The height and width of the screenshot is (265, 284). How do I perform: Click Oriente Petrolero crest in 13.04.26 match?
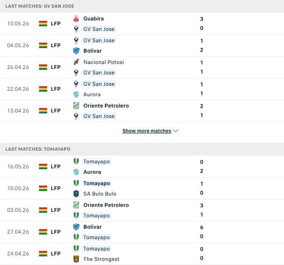pos(76,106)
